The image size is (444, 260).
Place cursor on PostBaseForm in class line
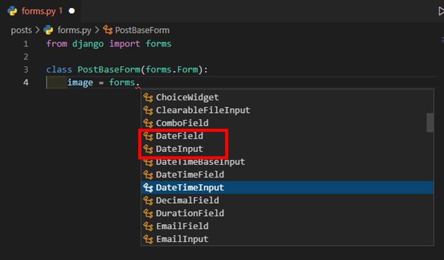109,69
